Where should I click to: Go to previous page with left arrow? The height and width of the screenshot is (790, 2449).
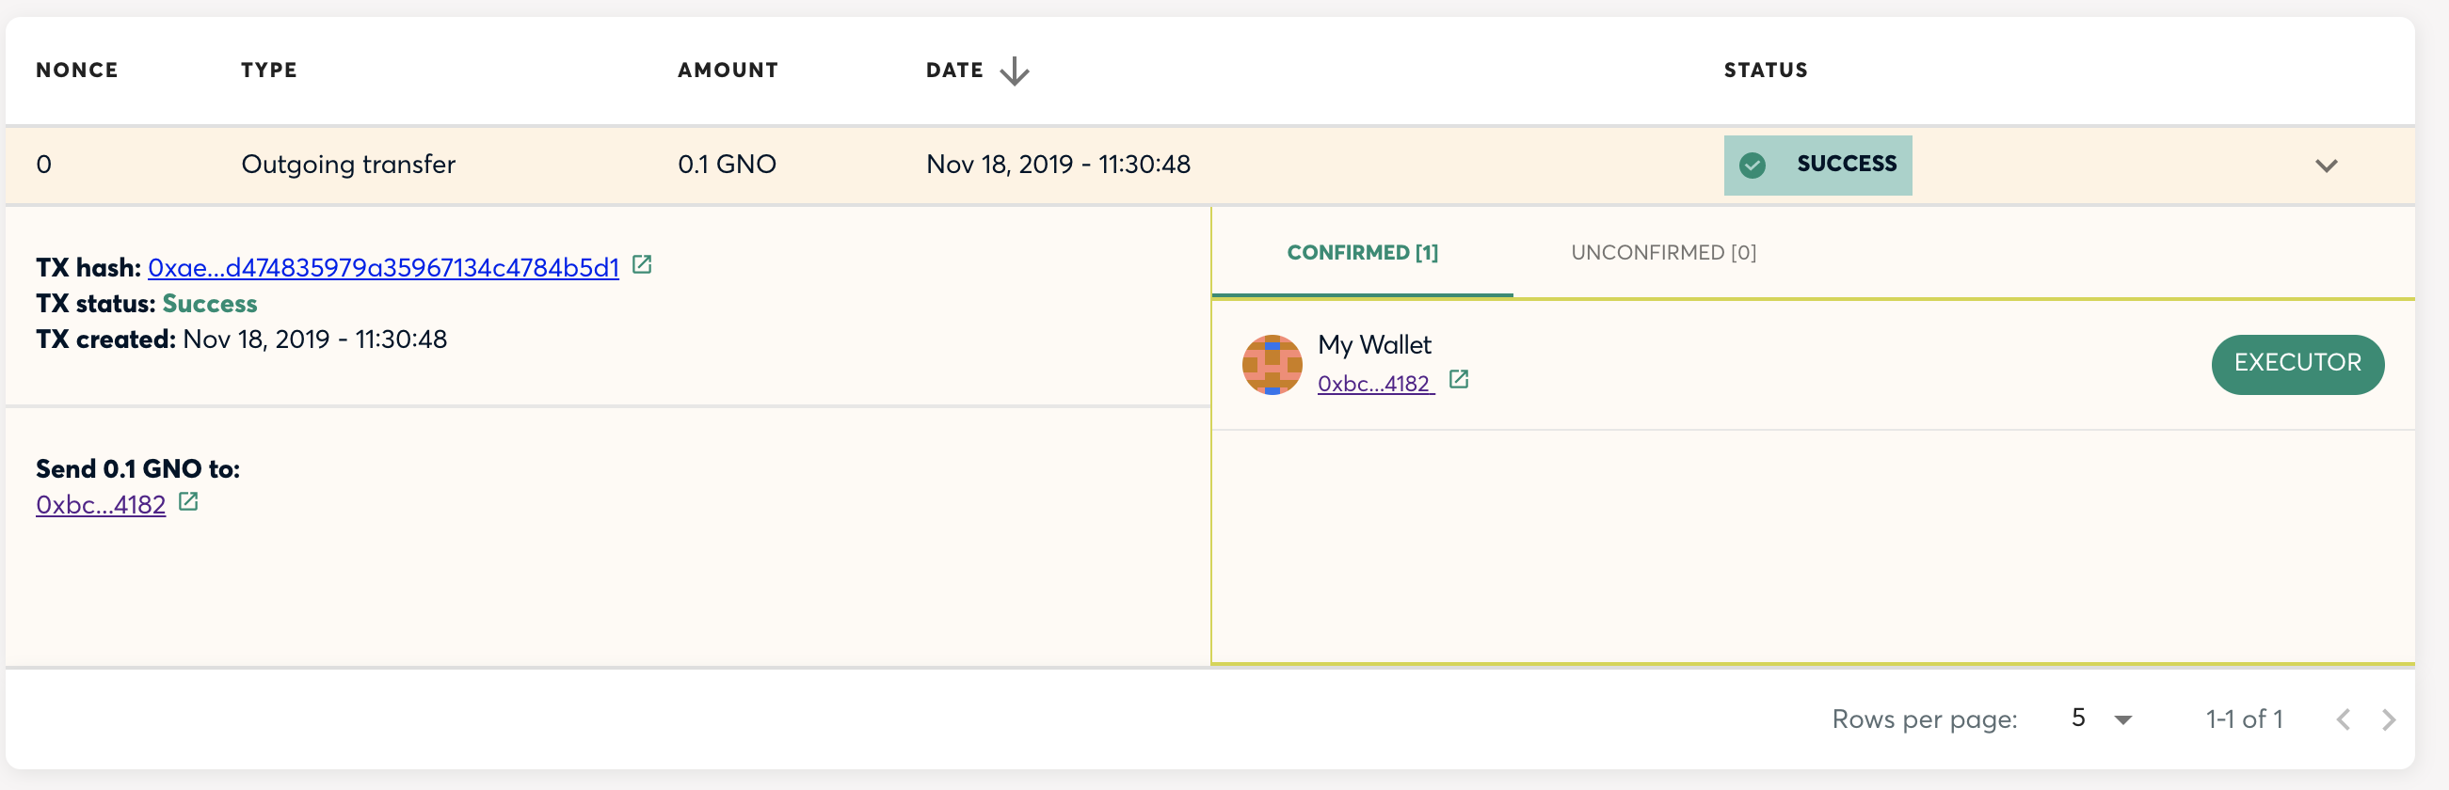pyautogui.click(x=2343, y=719)
